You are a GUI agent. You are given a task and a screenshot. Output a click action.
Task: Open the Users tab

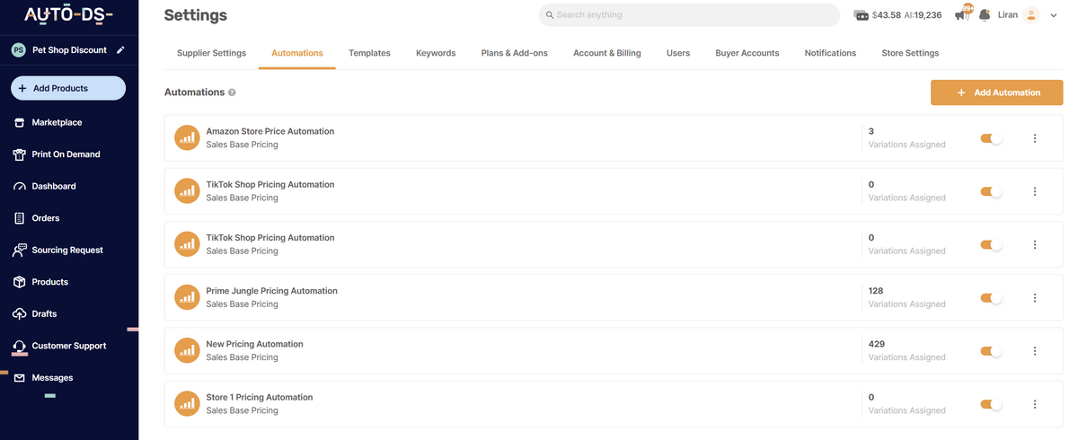click(678, 53)
